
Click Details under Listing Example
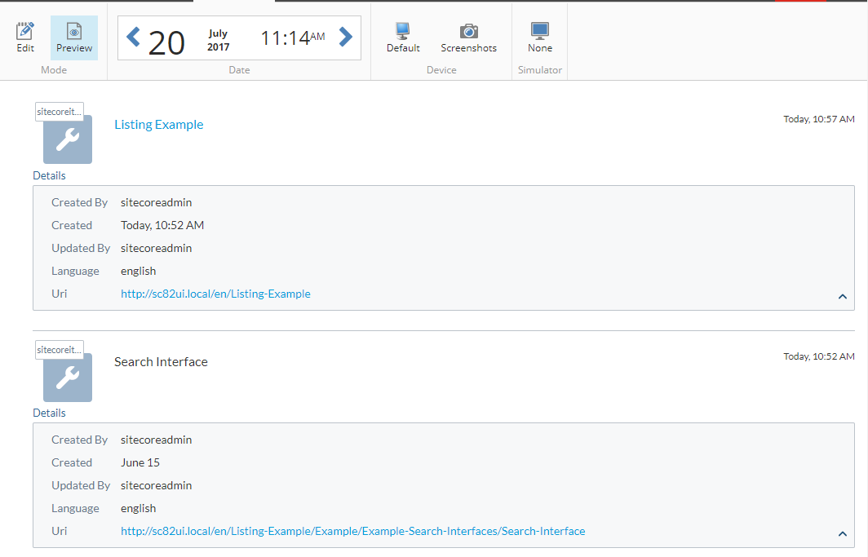[x=49, y=175]
